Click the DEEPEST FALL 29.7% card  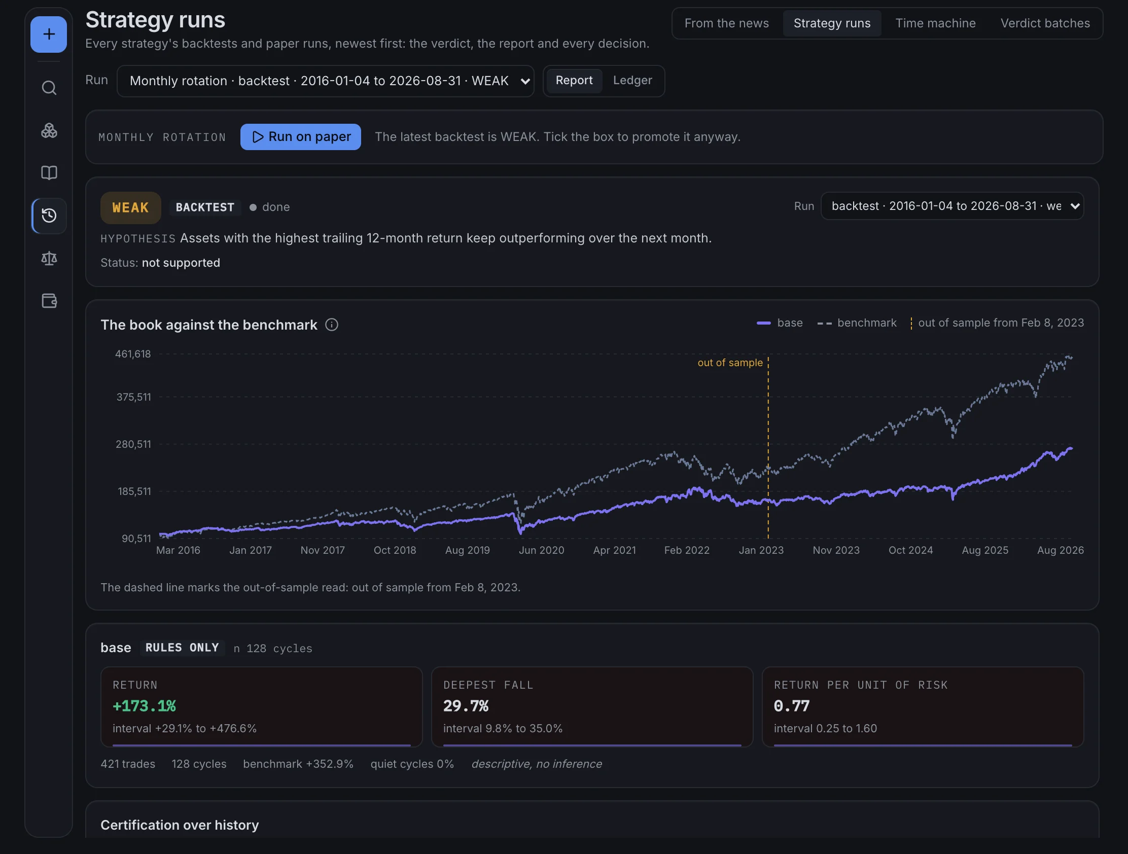pyautogui.click(x=592, y=706)
